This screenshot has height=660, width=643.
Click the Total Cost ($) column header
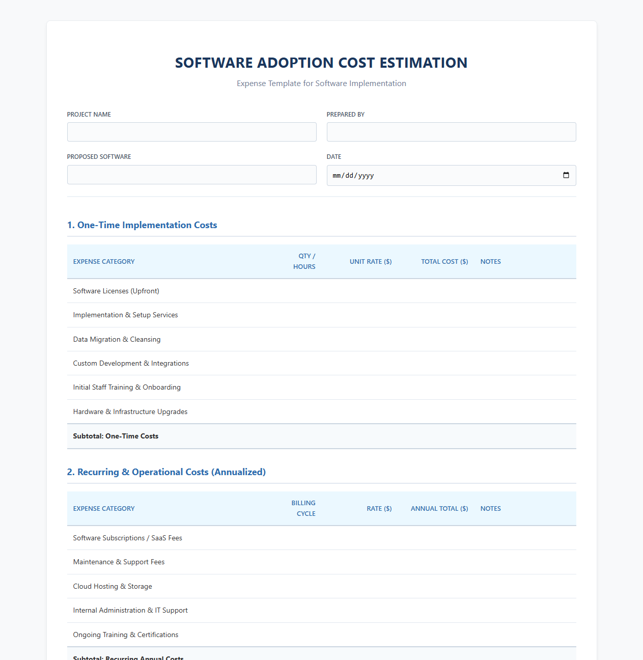pos(444,261)
